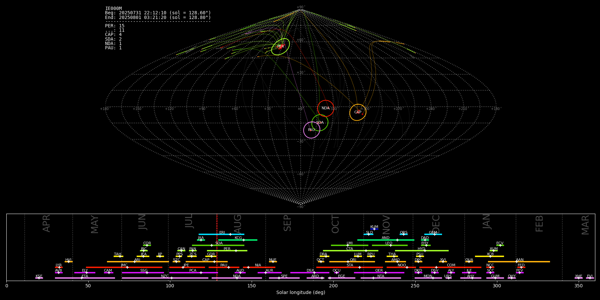Click the AND shower bar in timeline

(x=386, y=240)
